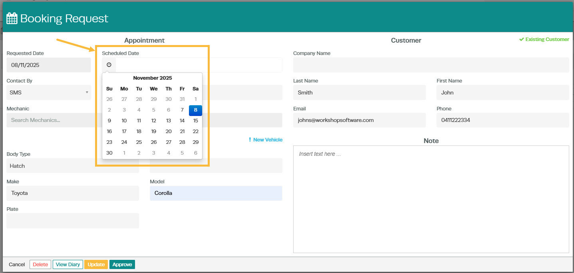This screenshot has width=574, height=273.
Task: Select November 13 in the calendar
Action: (169, 121)
